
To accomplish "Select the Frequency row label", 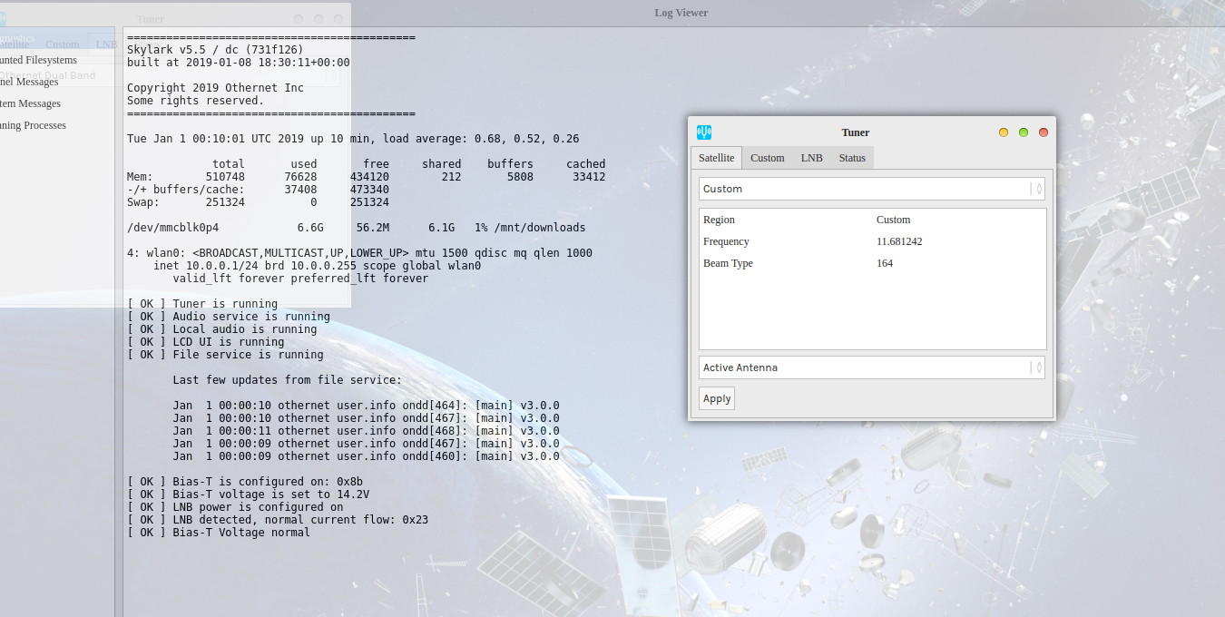I will click(726, 241).
